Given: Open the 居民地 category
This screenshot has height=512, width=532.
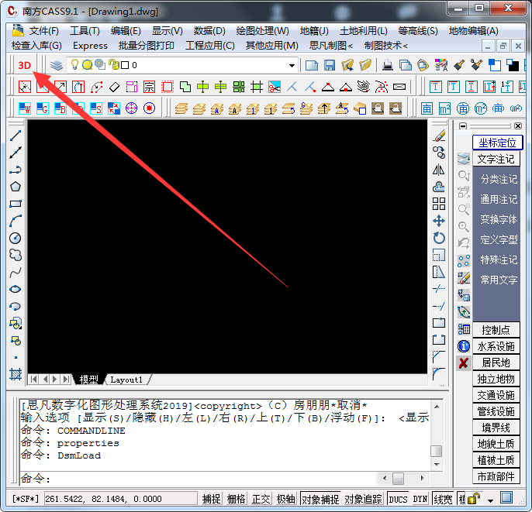Looking at the screenshot, I should [x=496, y=363].
